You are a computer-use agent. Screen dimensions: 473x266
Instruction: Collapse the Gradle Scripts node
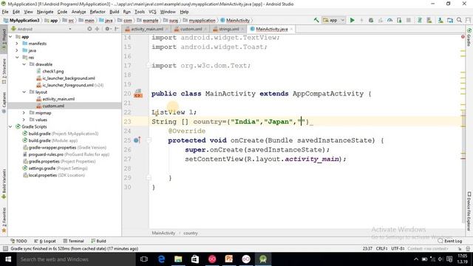[x=10, y=126]
